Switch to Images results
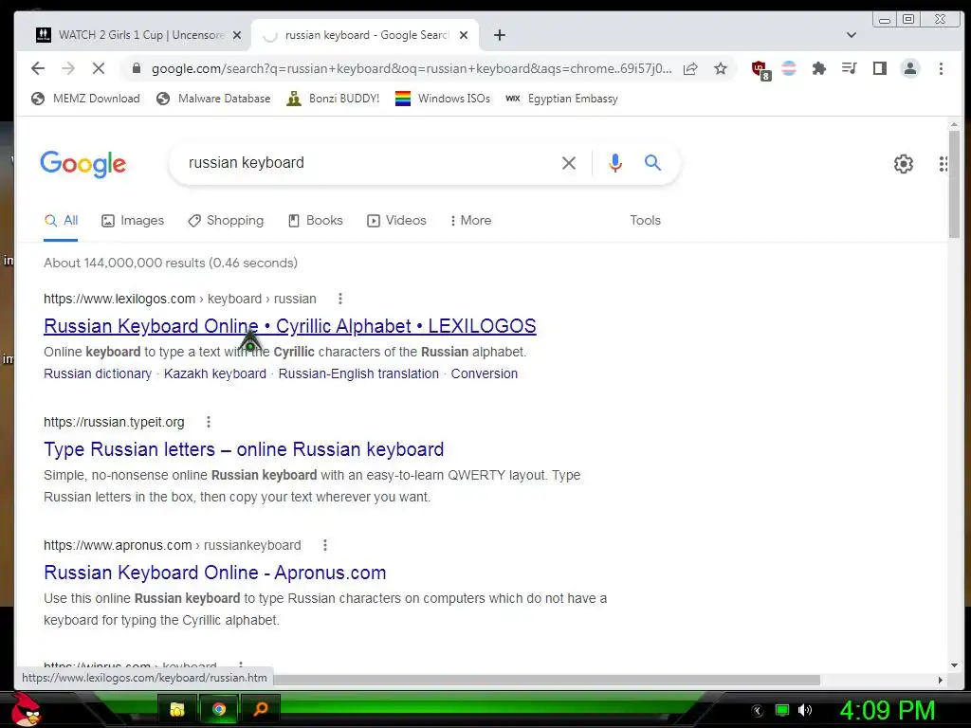971x728 pixels. [x=133, y=220]
